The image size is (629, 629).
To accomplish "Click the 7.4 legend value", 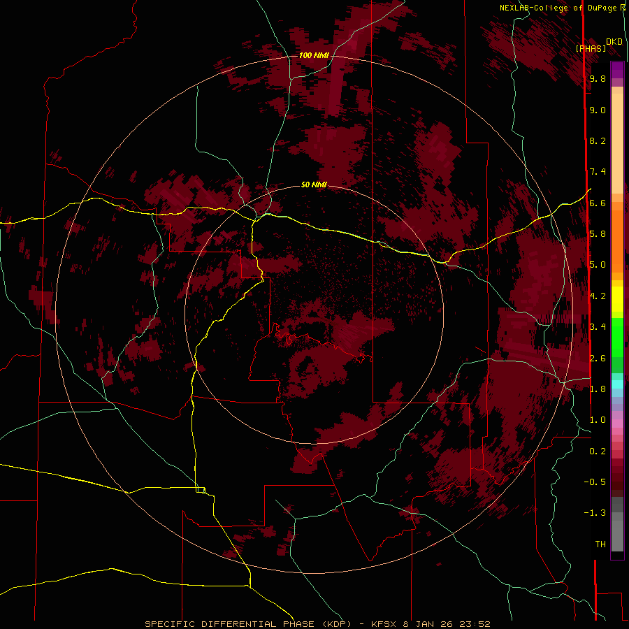I will [598, 172].
